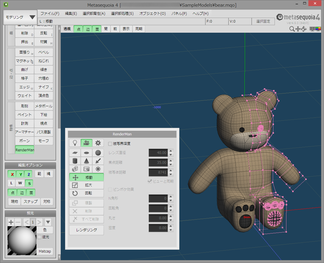This screenshot has height=263, width=324.
Task: Open the パネル(P) menu
Action: point(179,13)
